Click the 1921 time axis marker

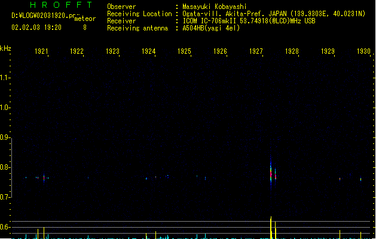pos(41,51)
